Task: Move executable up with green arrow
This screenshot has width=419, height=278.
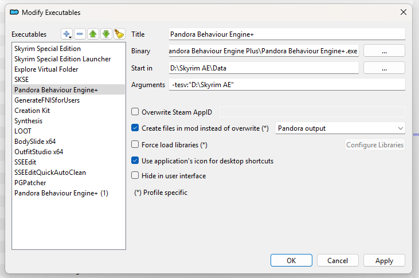Action: coord(93,34)
